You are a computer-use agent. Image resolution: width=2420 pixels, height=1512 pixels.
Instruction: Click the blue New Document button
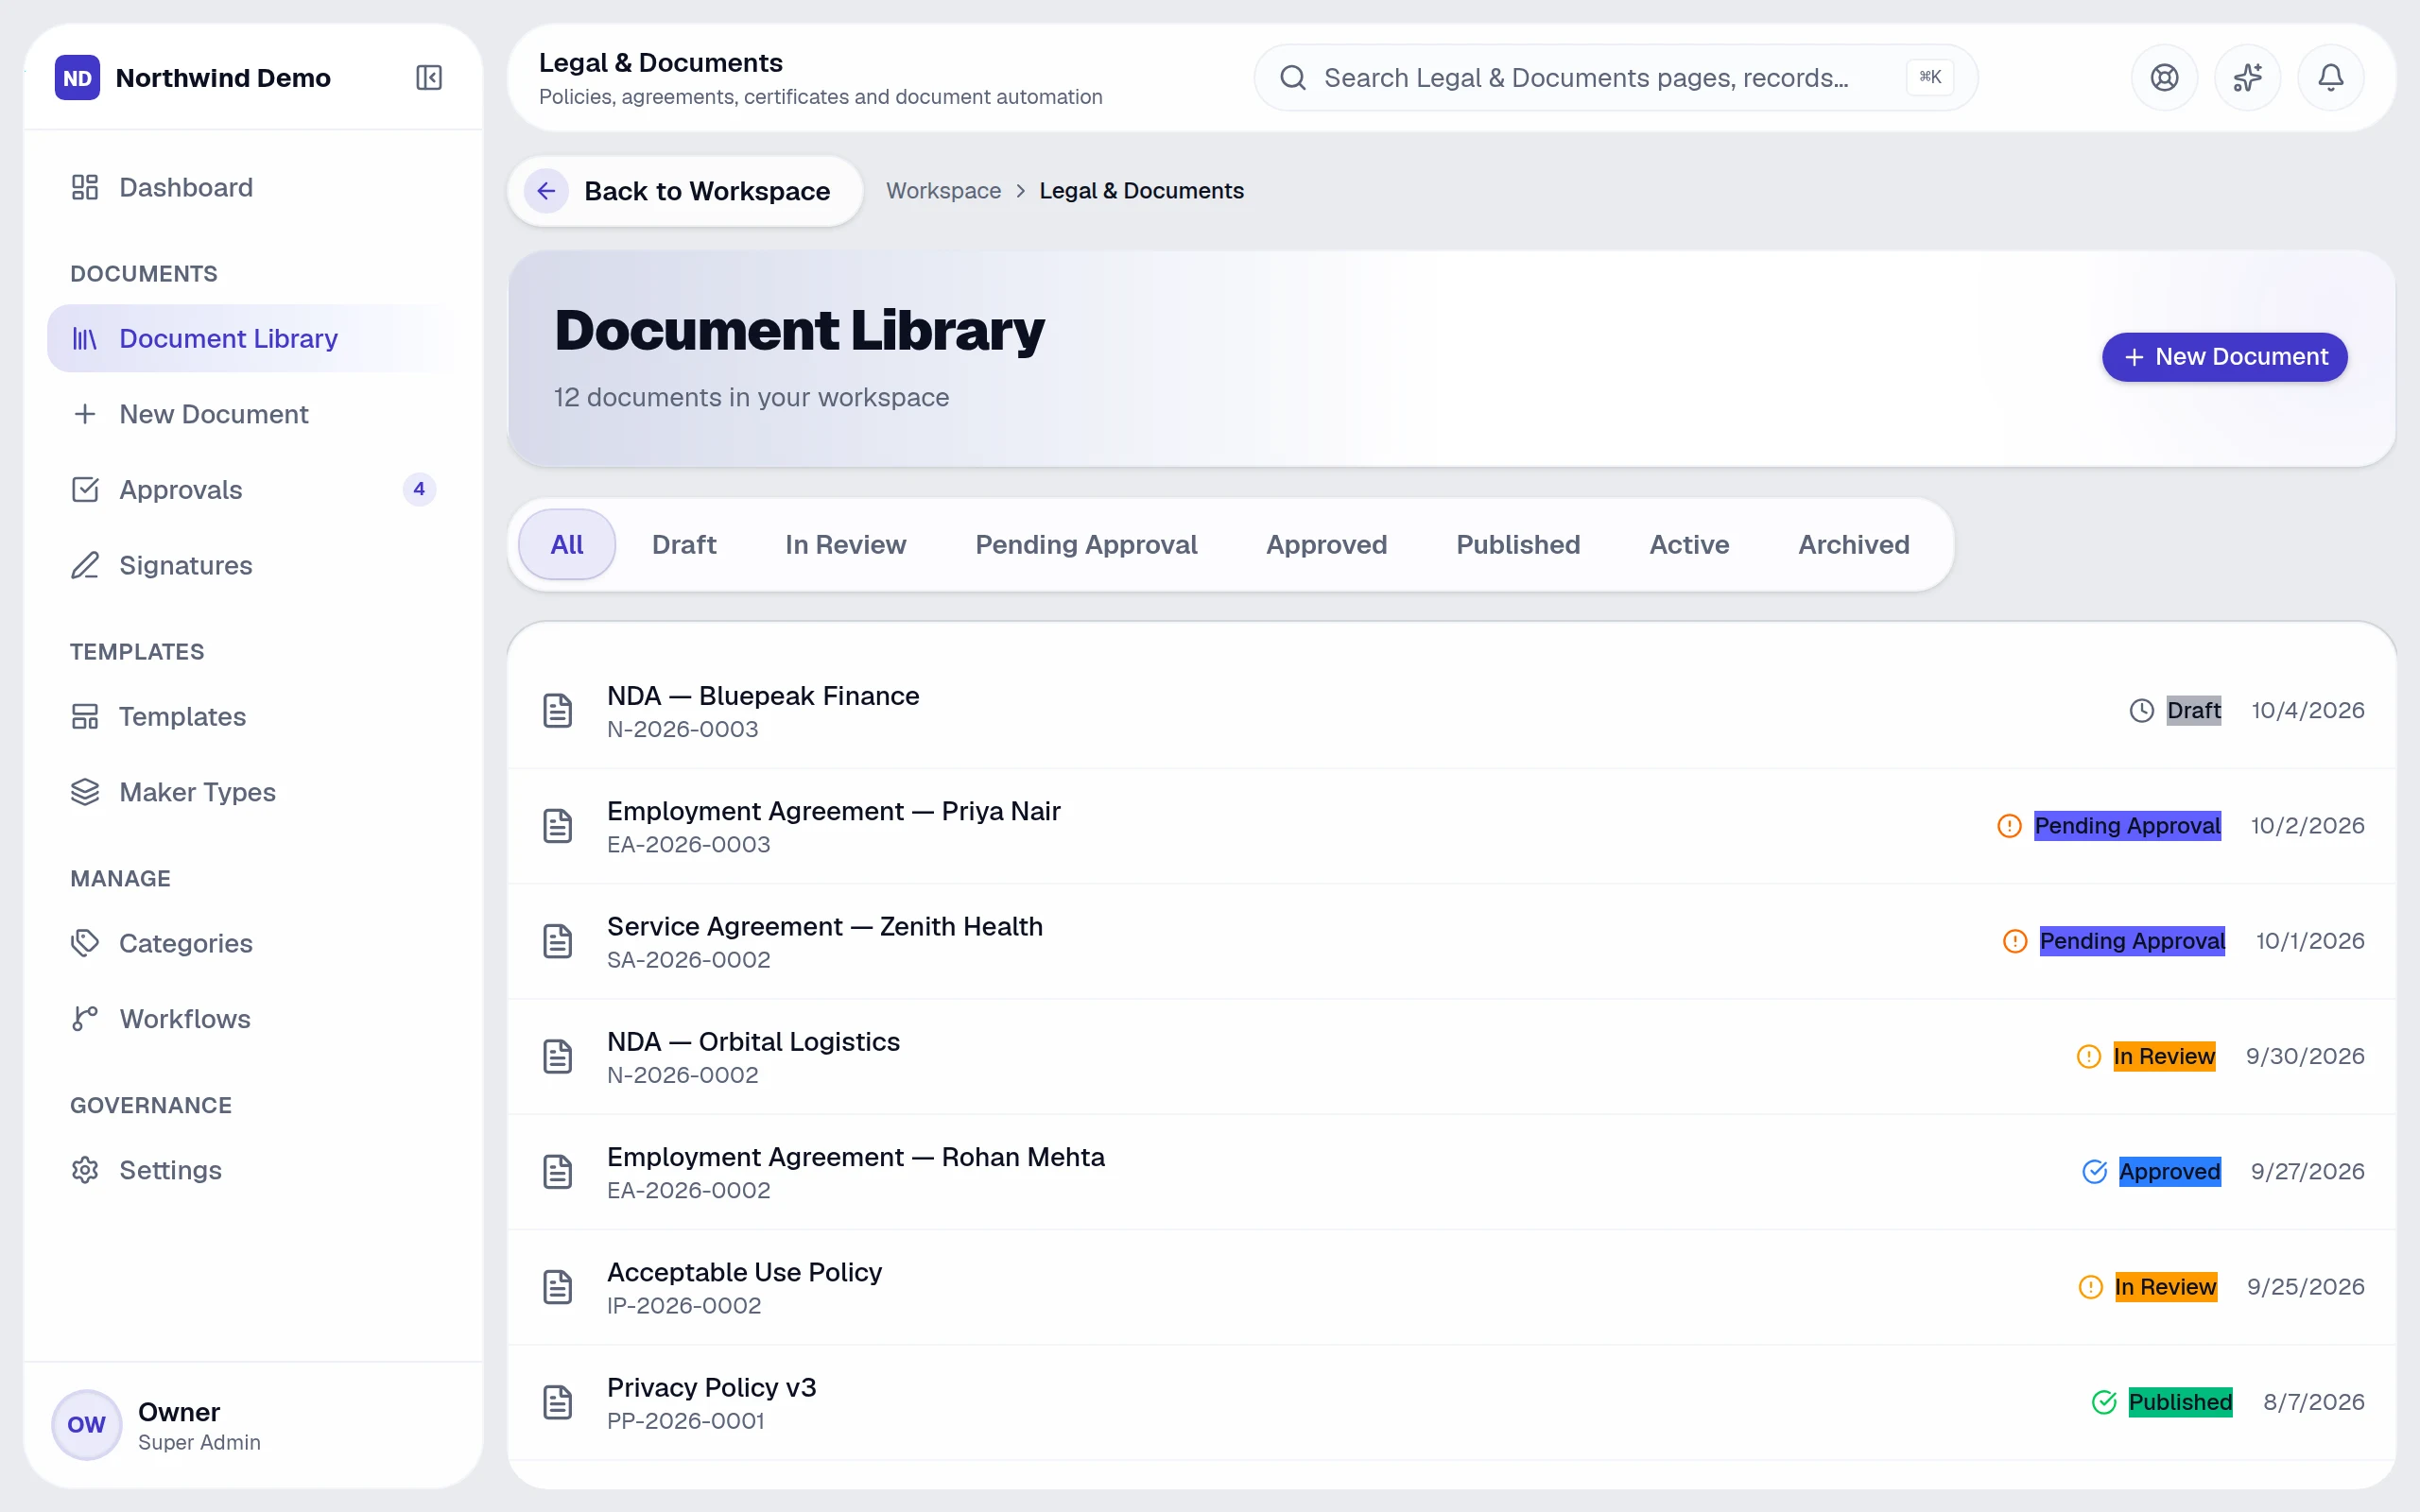click(x=2224, y=357)
